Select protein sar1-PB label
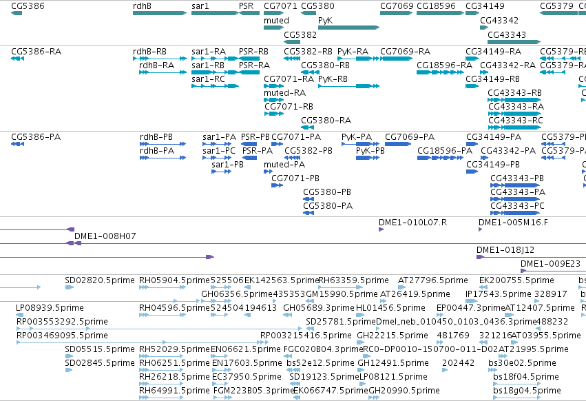Screen dimensions: 586x401 (x=227, y=165)
